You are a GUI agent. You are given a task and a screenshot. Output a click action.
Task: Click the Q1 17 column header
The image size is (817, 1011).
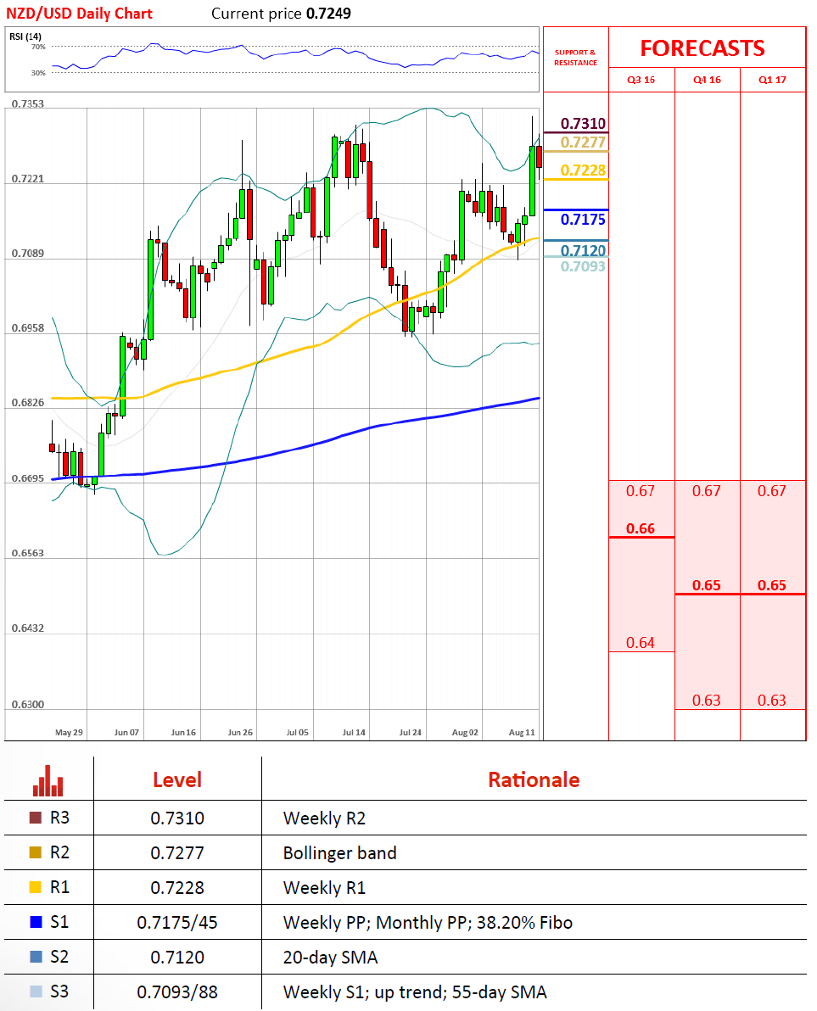click(x=773, y=80)
